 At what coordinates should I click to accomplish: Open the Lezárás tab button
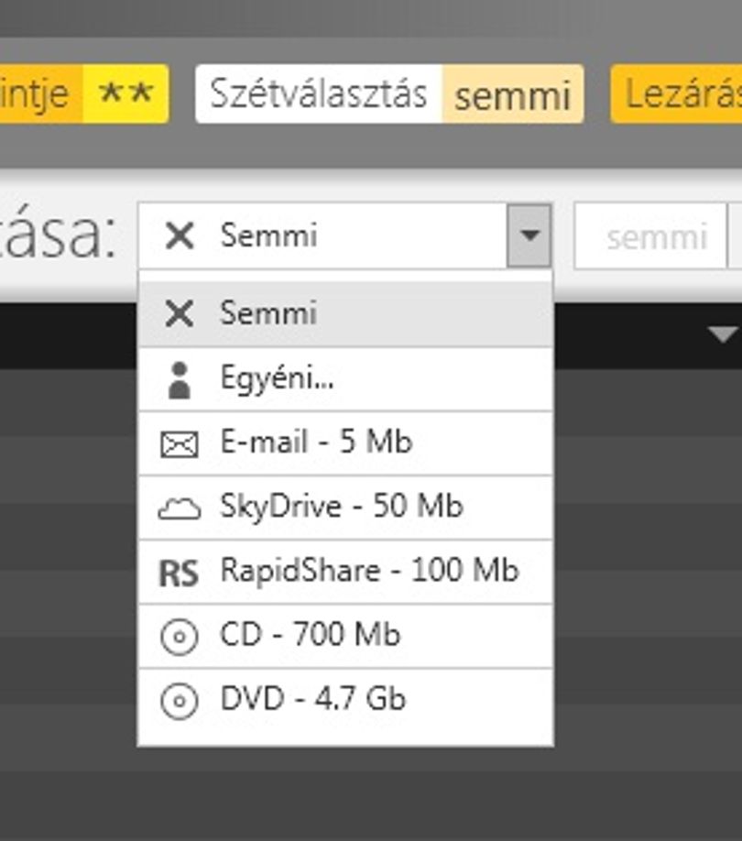click(677, 93)
